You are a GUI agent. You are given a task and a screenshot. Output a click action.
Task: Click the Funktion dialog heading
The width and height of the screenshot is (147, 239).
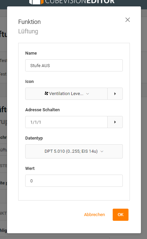[x=29, y=22]
